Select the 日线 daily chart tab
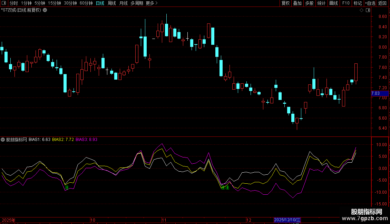 [x=100, y=3]
